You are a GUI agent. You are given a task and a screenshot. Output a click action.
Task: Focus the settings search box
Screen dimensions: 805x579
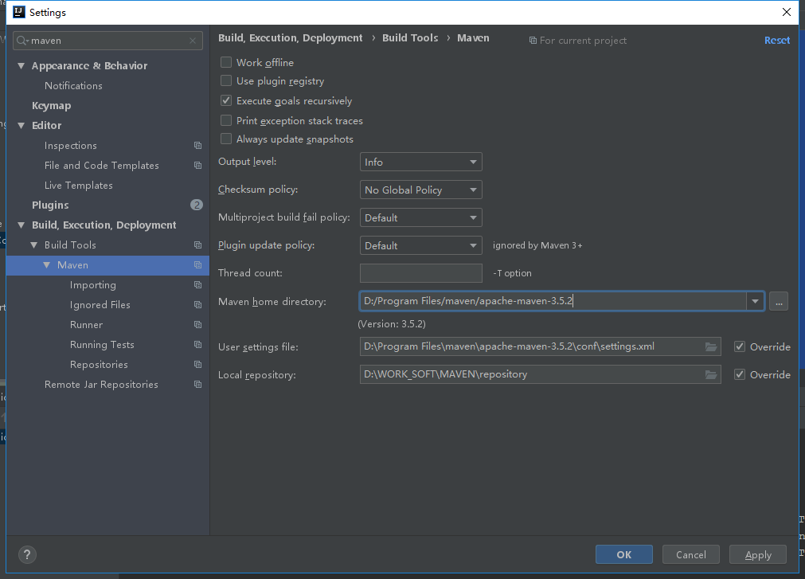[107, 41]
